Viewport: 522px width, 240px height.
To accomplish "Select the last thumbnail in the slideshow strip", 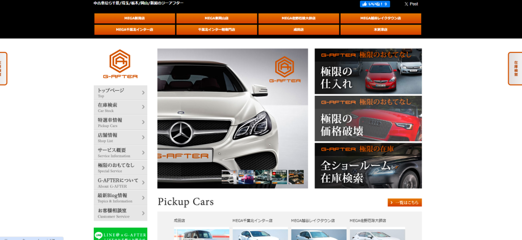I will [296, 177].
